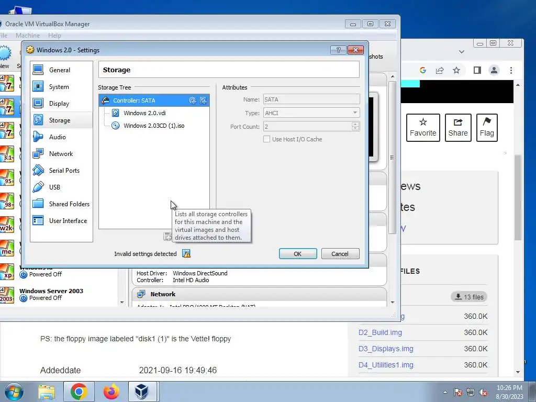Screen dimensions: 536x402
Task: Select Windows 2.0.vdi in Storage Tree
Action: (144, 113)
